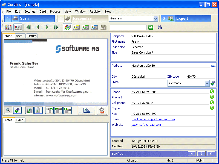
Task: Click the City field Düsseldorf
Action: click(148, 77)
